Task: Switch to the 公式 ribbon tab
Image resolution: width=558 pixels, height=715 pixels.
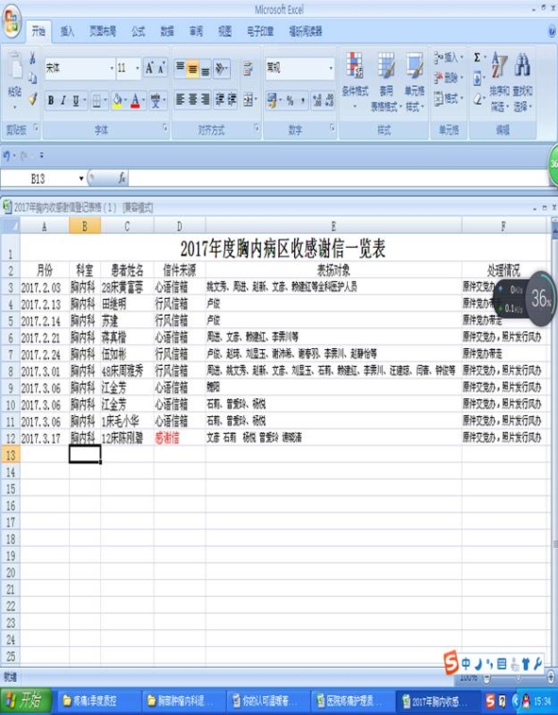Action: click(x=139, y=31)
